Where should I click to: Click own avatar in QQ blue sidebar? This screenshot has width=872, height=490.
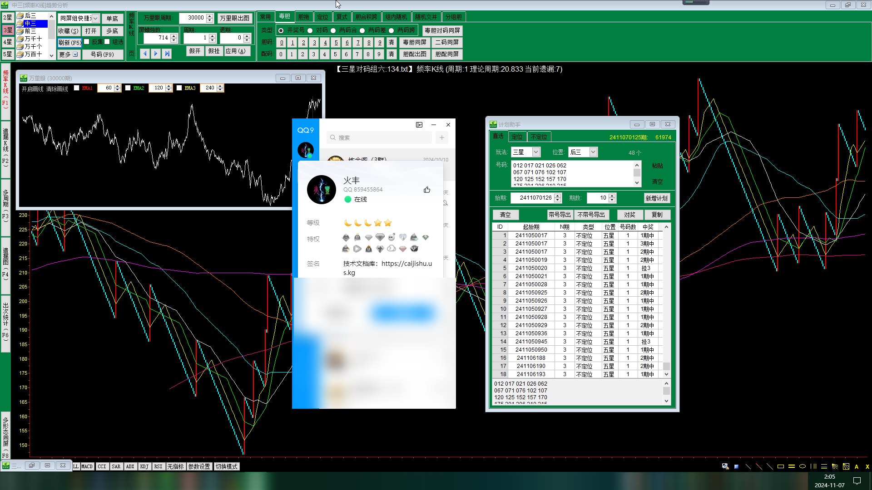(306, 150)
